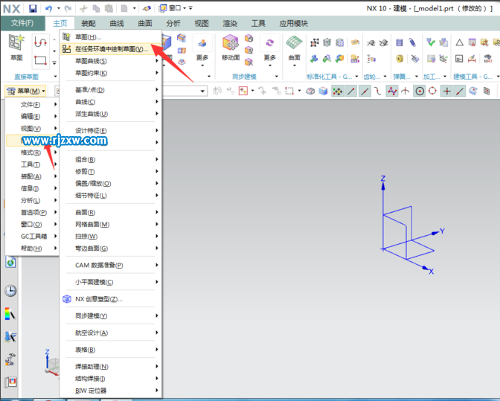The image size is (500, 401).
Task: Click the NX 创意塑型 icon in menu
Action: tap(67, 299)
